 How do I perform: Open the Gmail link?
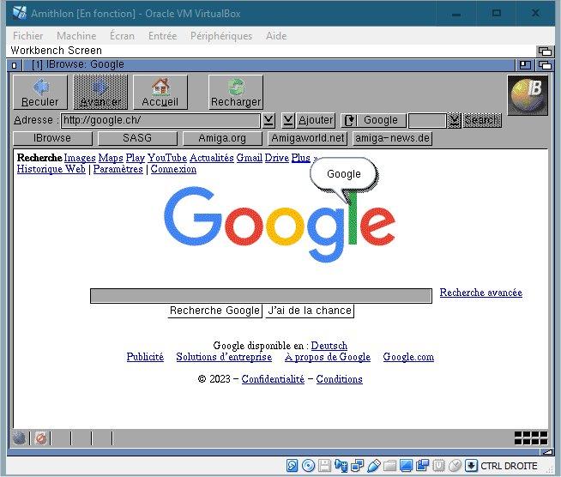[249, 158]
